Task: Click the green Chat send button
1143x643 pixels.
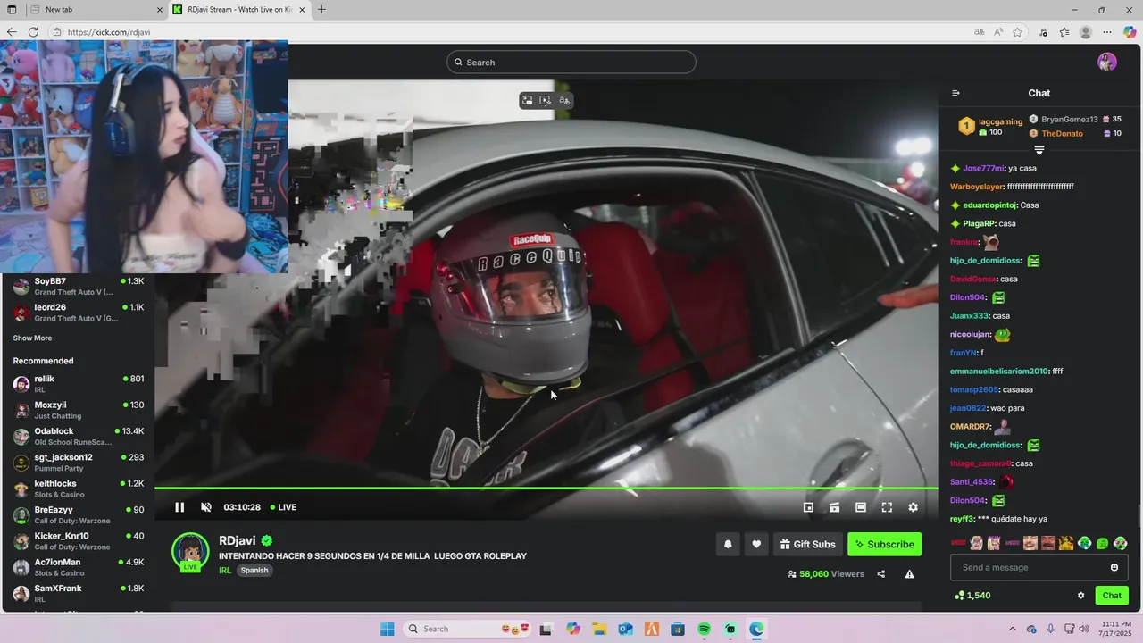Action: coord(1112,596)
